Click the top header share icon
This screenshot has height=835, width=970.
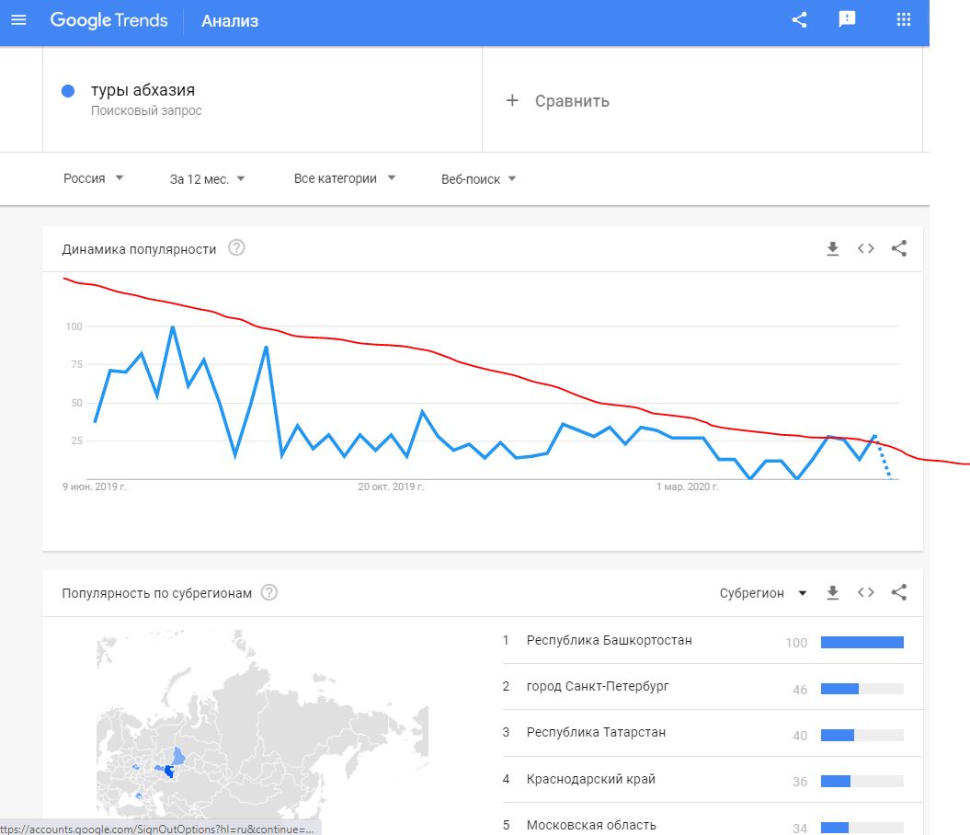coord(799,20)
